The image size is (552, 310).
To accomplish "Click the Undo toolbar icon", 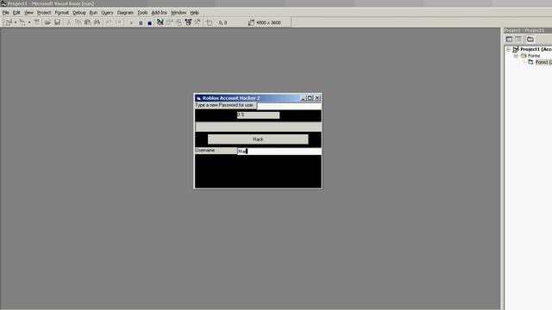I will pos(109,22).
